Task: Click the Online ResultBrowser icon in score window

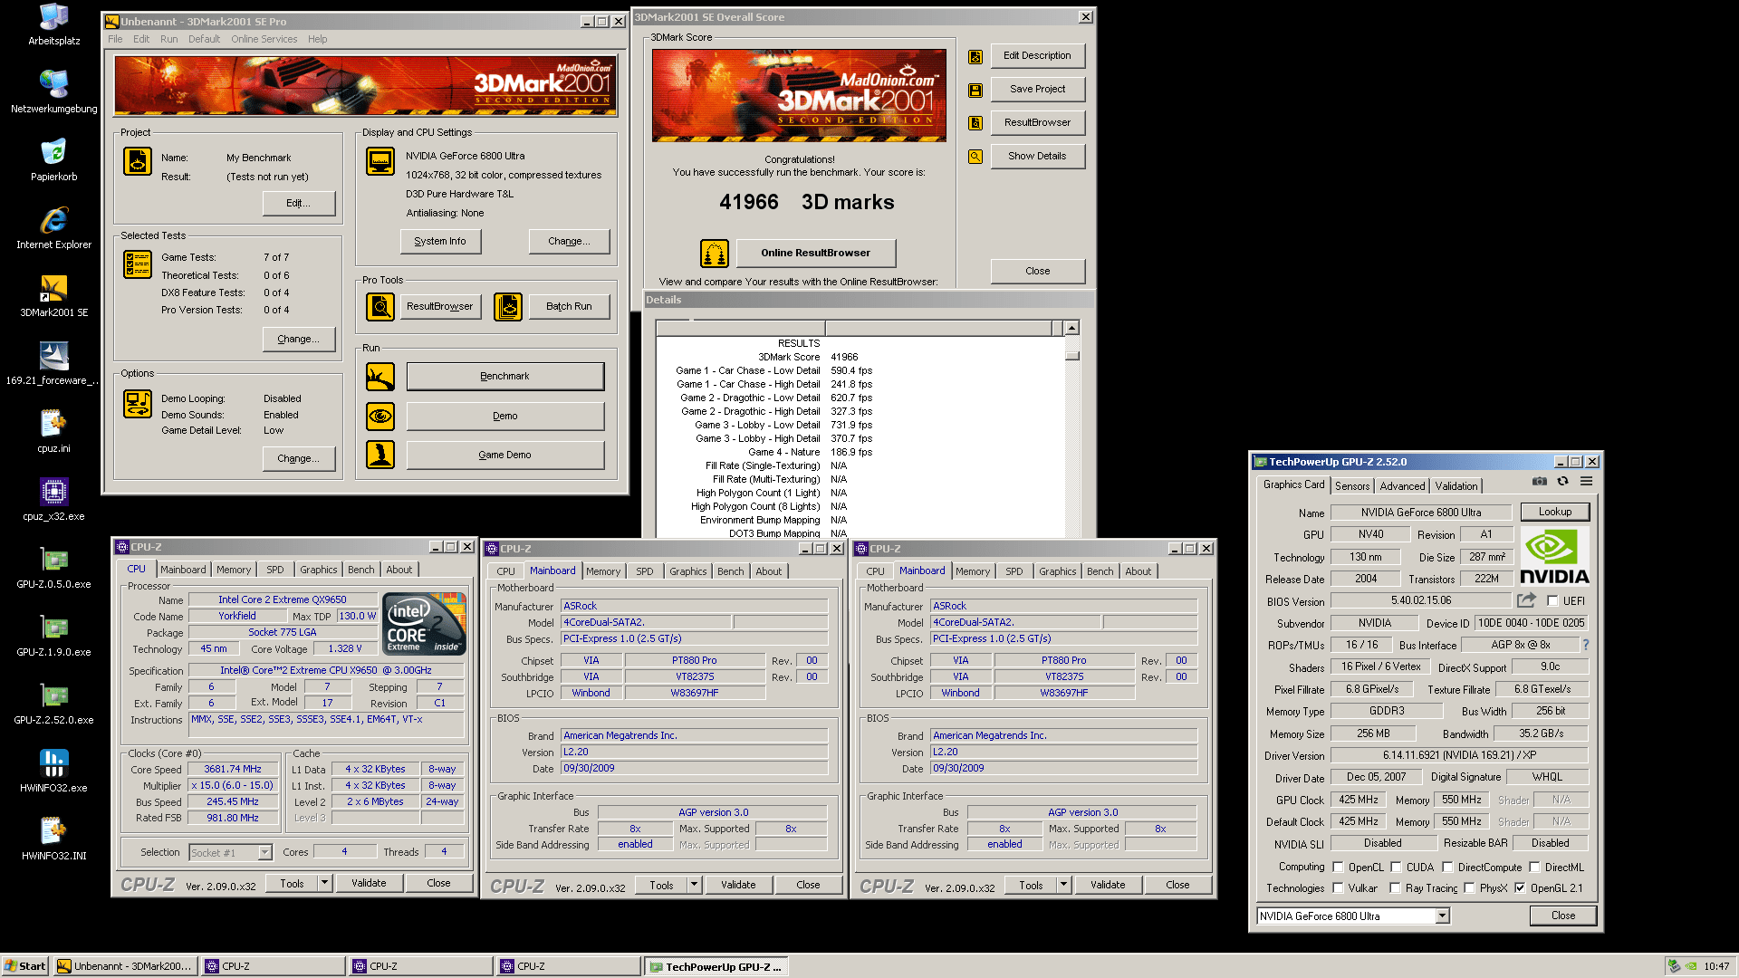Action: [x=715, y=253]
